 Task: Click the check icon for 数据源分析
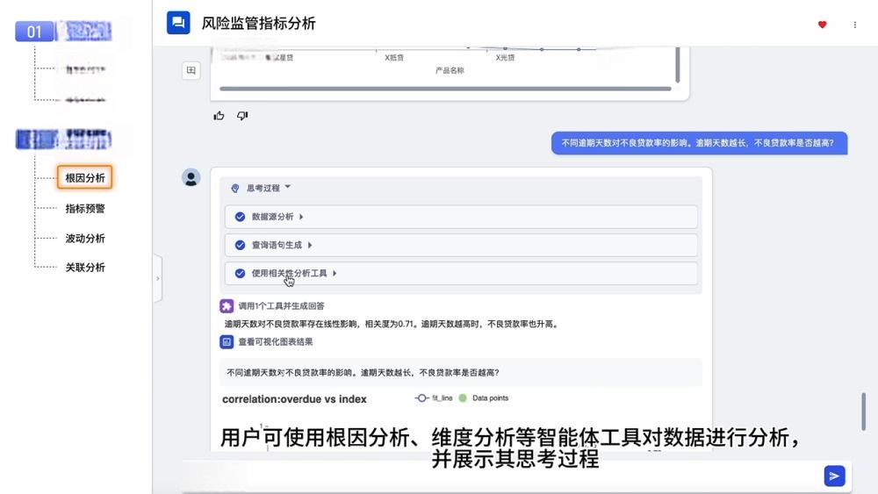coord(241,217)
